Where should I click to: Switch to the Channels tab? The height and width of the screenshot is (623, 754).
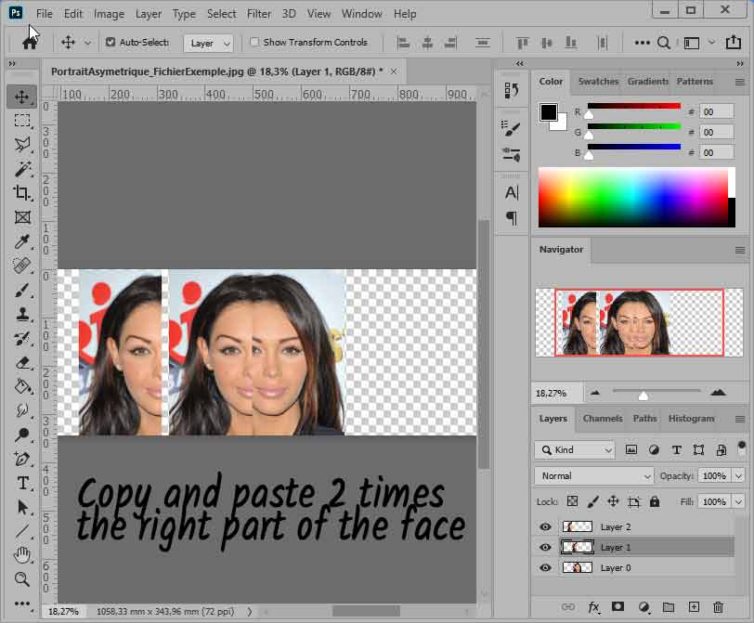(x=603, y=419)
